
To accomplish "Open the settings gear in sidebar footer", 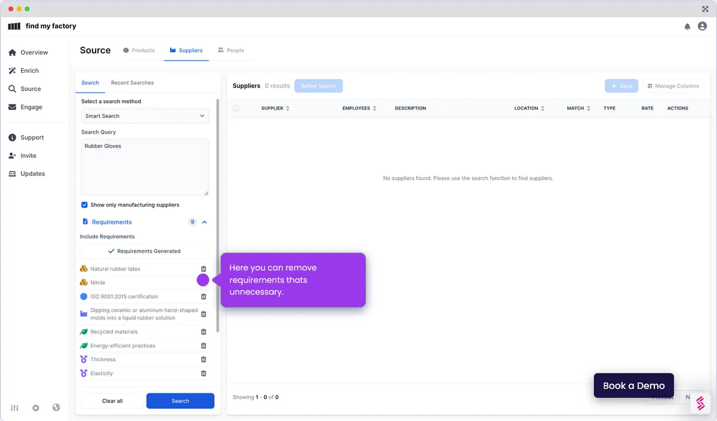I will click(x=36, y=408).
